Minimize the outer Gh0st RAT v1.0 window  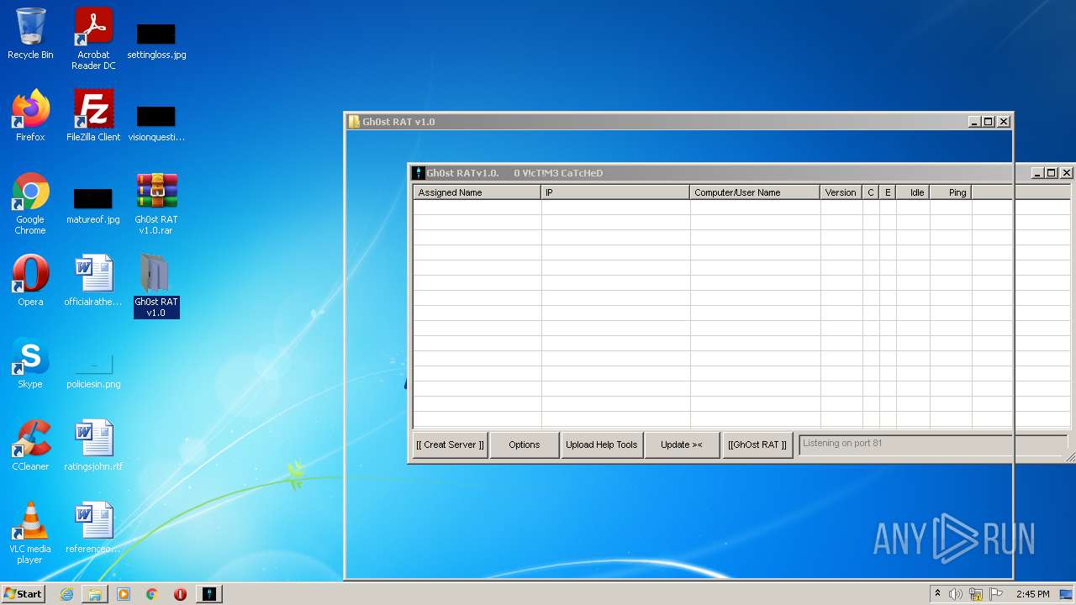[x=974, y=122]
